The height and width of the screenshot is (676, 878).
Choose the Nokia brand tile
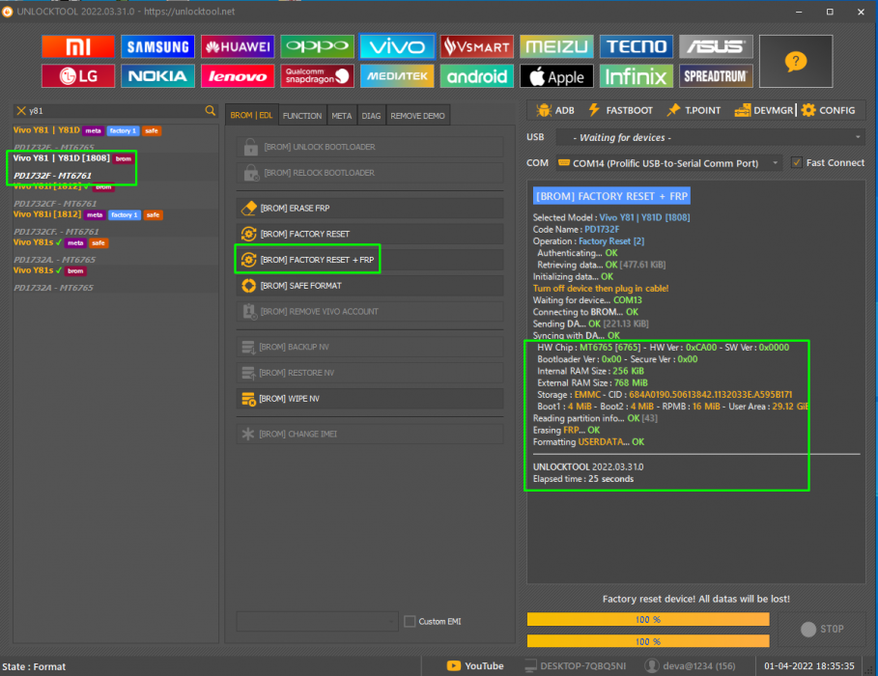pos(157,76)
